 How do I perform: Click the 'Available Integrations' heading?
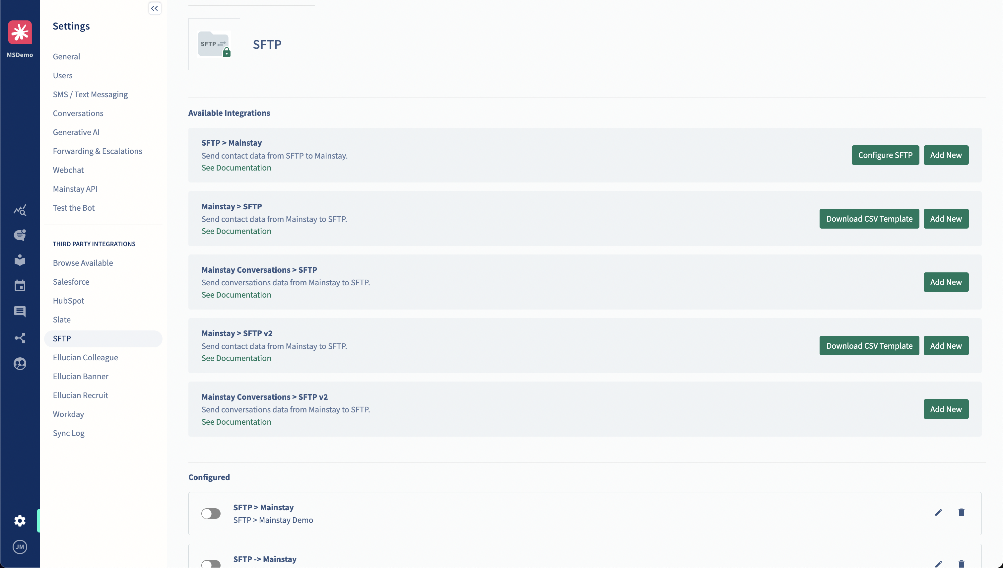click(229, 113)
